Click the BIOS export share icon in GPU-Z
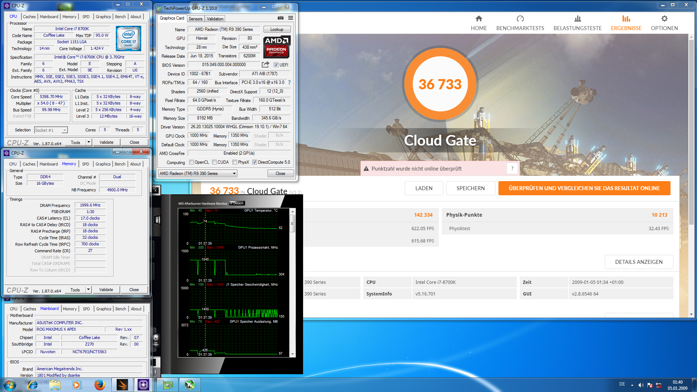This screenshot has width=697, height=392. 265,65
